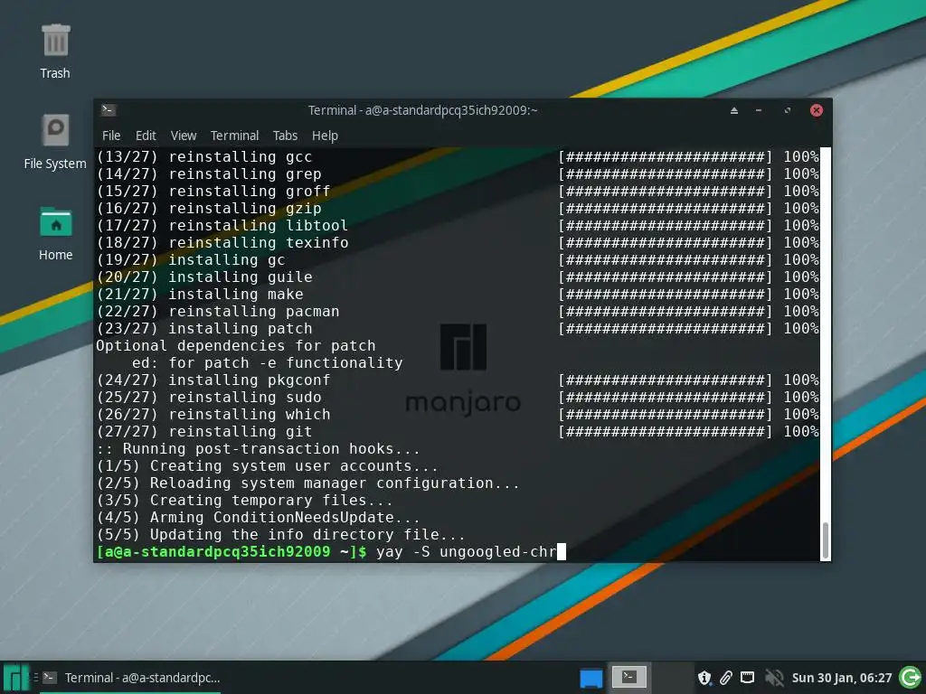Click 'Optional dependencies for patch' text

click(x=236, y=346)
